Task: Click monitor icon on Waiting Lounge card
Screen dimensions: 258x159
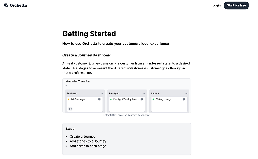Action: pyautogui.click(x=184, y=99)
